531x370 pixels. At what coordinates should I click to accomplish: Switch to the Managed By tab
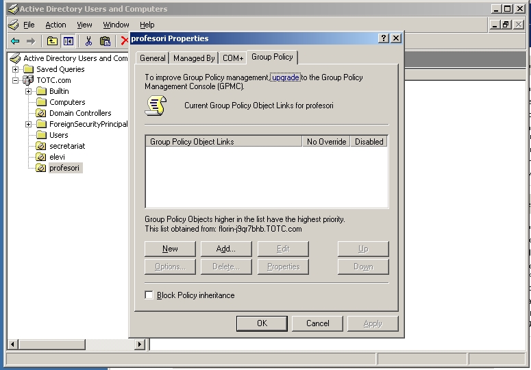coord(194,58)
